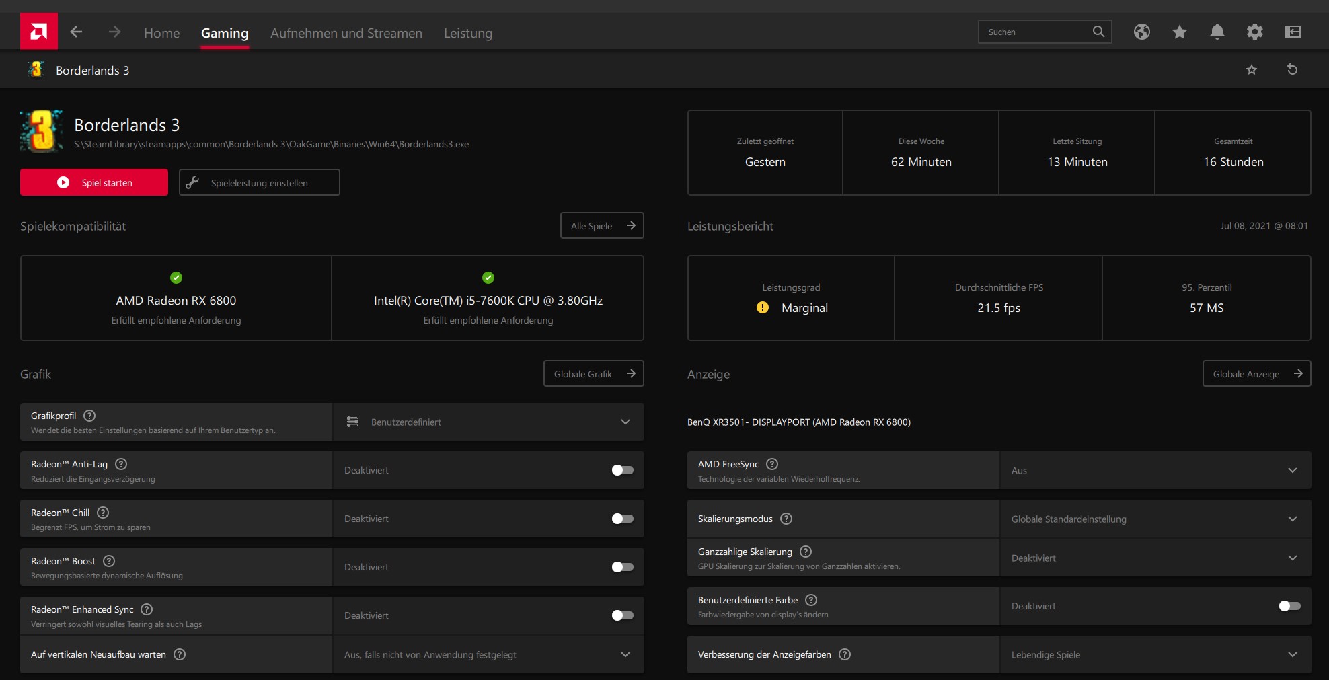Open Globale Grafik settings

[594, 373]
